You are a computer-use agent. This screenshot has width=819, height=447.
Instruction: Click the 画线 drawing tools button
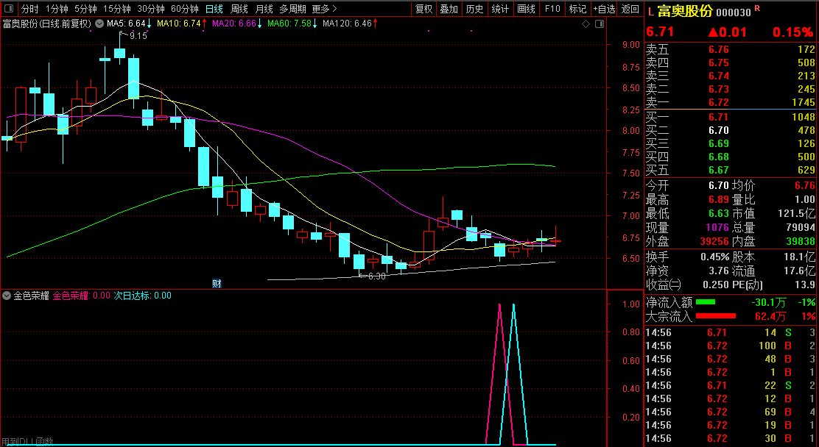pos(526,9)
